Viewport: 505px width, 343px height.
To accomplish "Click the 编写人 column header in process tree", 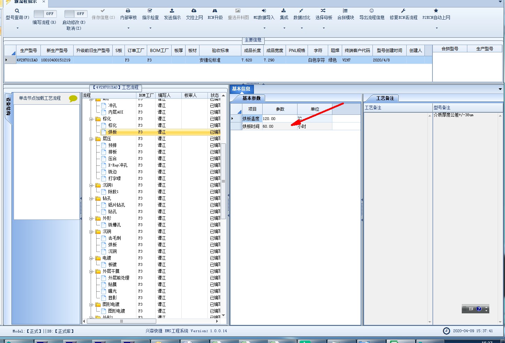I will coord(169,95).
